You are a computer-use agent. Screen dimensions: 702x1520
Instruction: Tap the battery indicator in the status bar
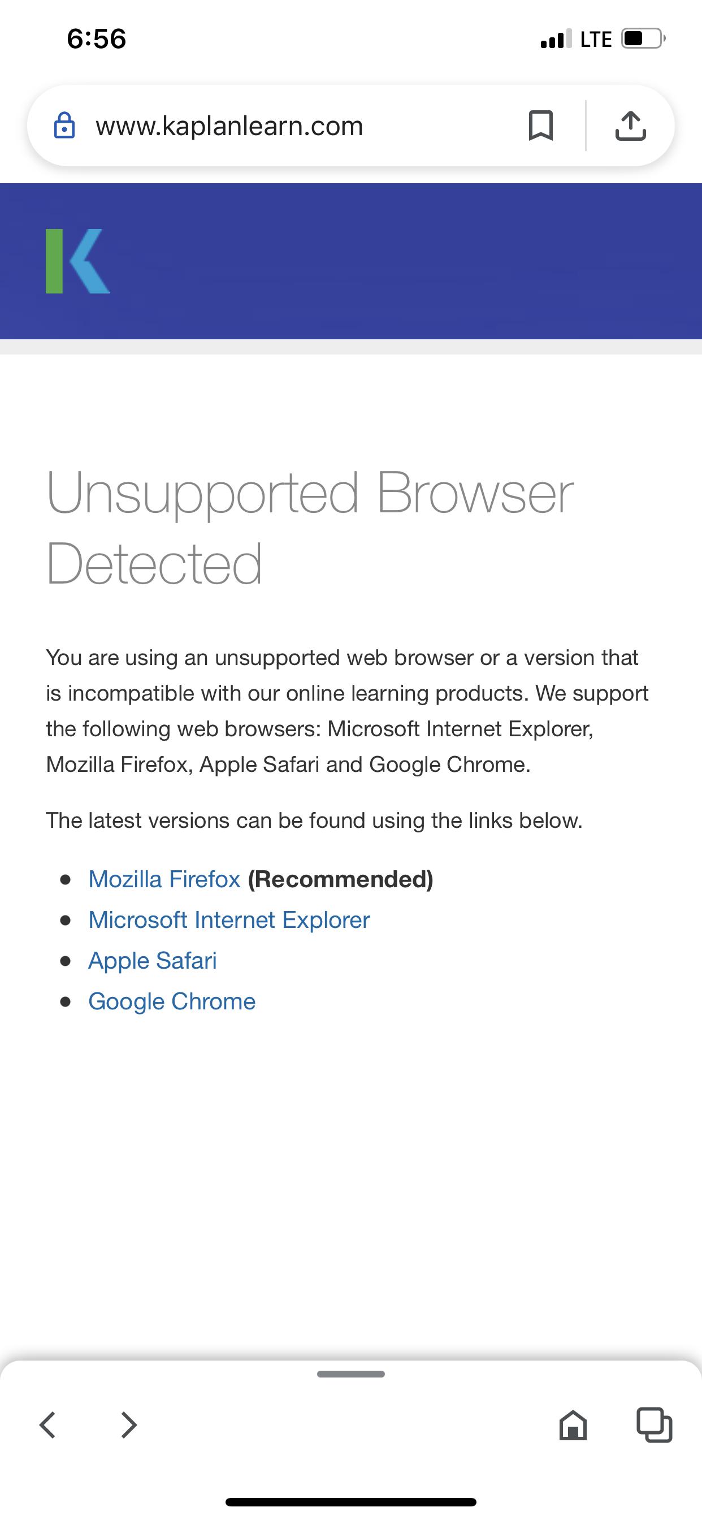click(642, 38)
